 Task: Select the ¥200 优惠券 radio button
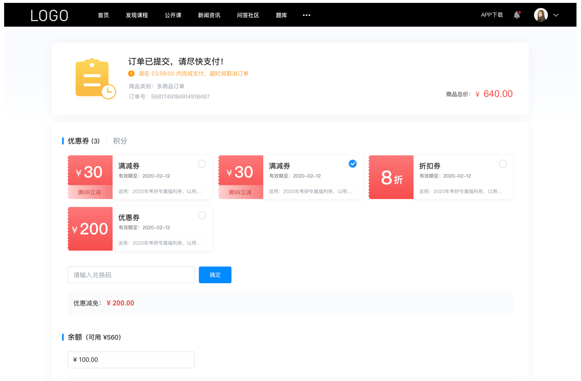point(202,215)
